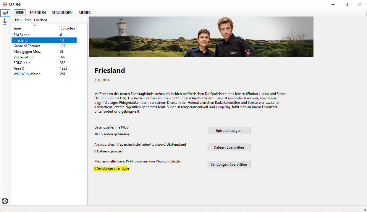Stay on the SERIE tab
Image resolution: width=367 pixels, height=212 pixels.
pyautogui.click(x=19, y=13)
